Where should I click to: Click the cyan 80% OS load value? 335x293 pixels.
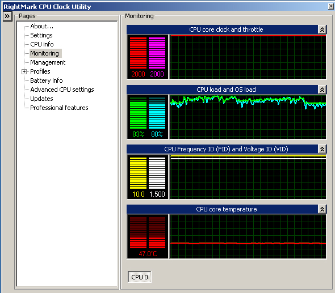(x=157, y=134)
